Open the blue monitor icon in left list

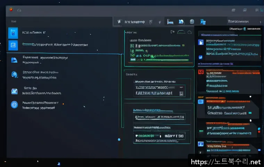click(x=14, y=91)
